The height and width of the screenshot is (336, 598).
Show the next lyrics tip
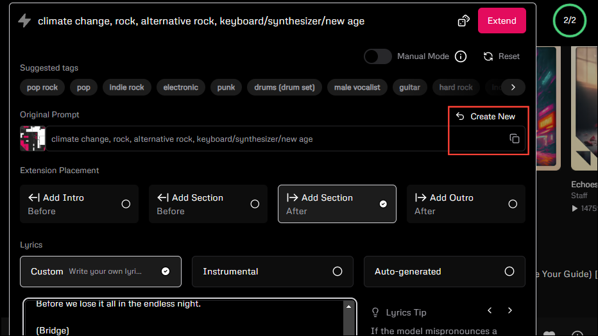510,310
